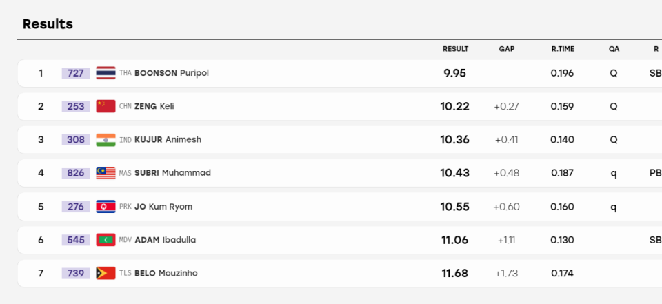The image size is (662, 304).
Task: Open athlete KUJUR Animesh
Action: [168, 140]
